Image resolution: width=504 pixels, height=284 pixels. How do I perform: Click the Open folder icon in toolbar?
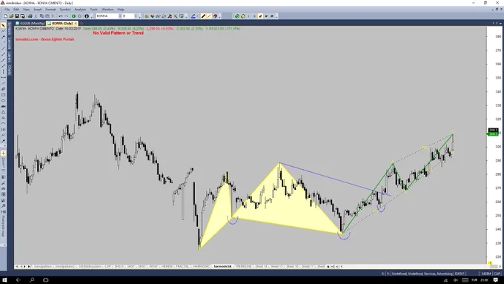11,16
